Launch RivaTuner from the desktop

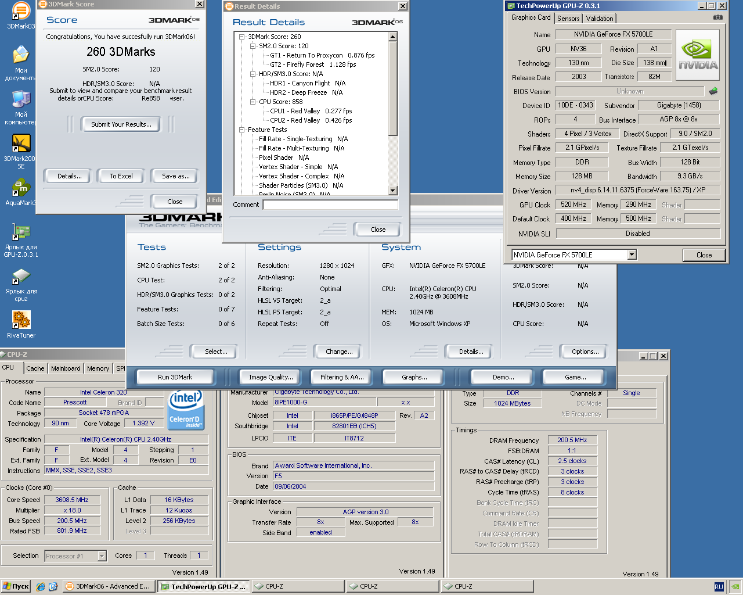point(21,324)
